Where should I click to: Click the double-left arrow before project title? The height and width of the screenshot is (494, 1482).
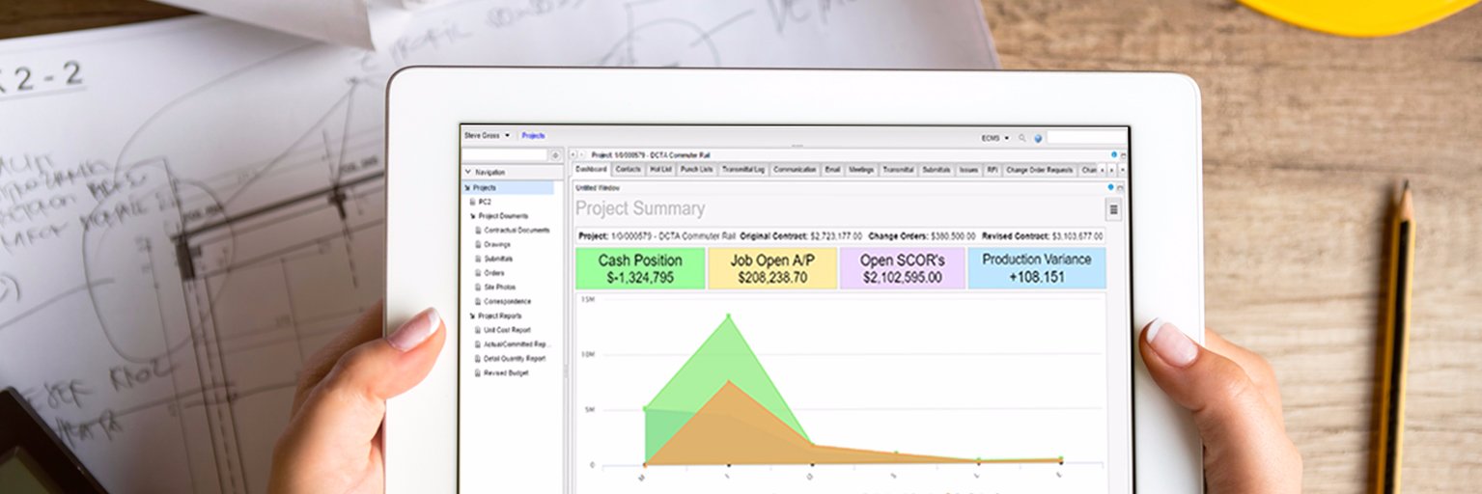pyautogui.click(x=572, y=154)
